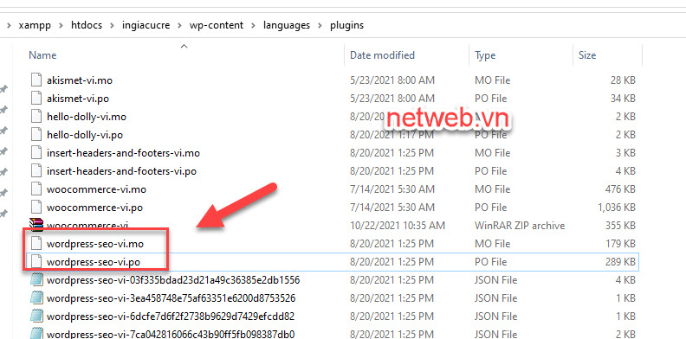Click the hello-dolly-vi.po file icon
The width and height of the screenshot is (686, 339).
click(36, 135)
